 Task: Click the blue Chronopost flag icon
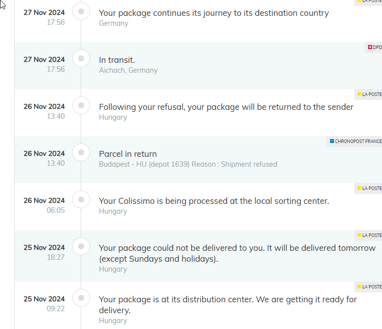(332, 141)
